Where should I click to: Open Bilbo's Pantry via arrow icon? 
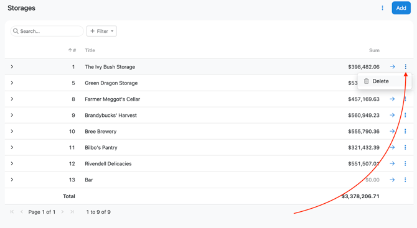(x=392, y=147)
